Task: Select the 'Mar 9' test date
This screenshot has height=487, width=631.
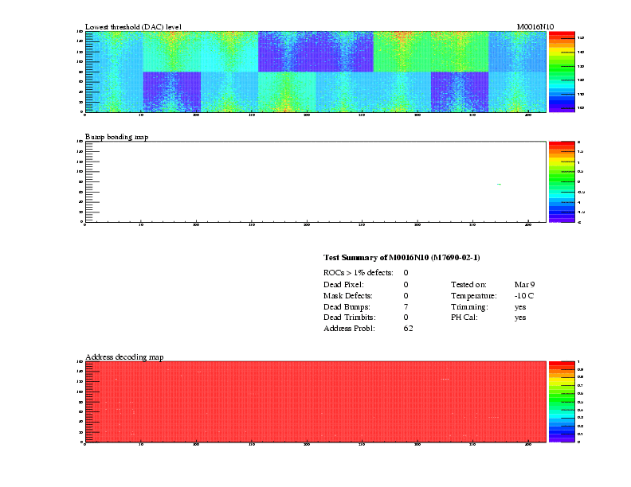Action: [x=524, y=285]
